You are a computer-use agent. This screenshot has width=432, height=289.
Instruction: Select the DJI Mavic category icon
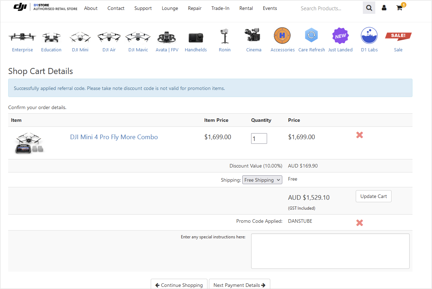(138, 37)
